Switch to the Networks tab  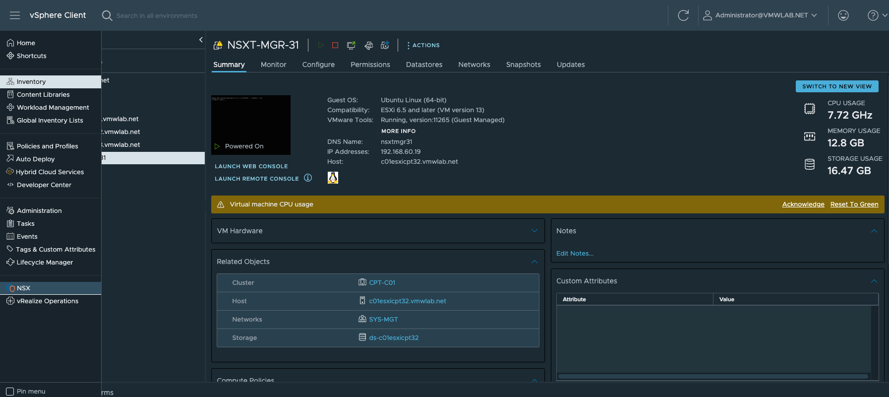coord(474,65)
